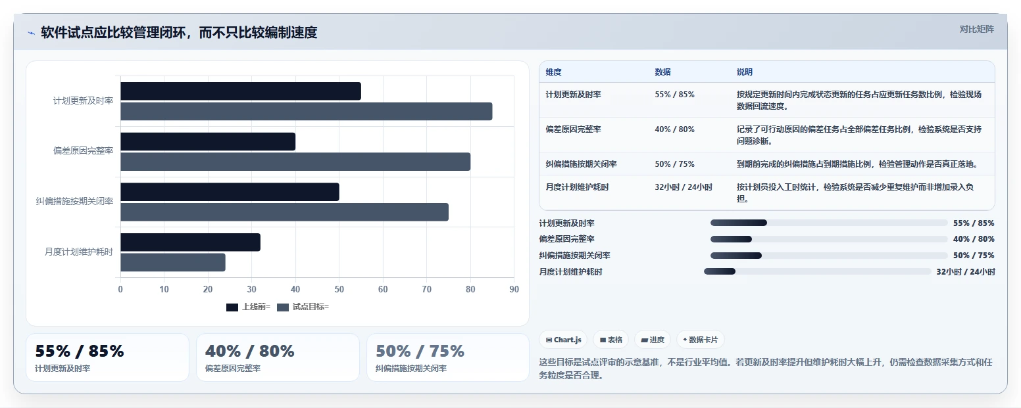This screenshot has height=408, width=1021.
Task: Click the 上线前 bar for 月度计划维护耗时 in chart
Action: click(190, 242)
